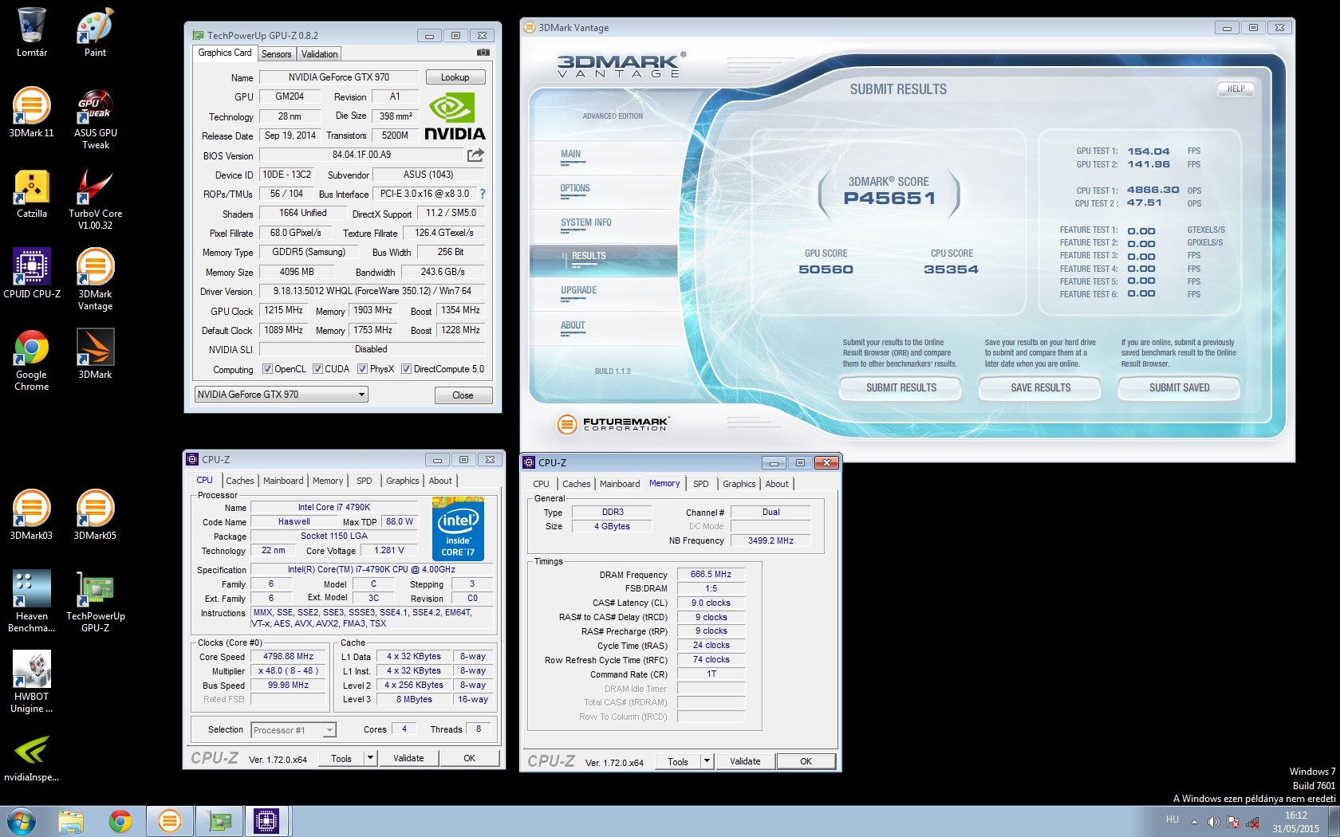
Task: Toggle the OpenCL checkbox in GPU-Z
Action: pos(268,369)
